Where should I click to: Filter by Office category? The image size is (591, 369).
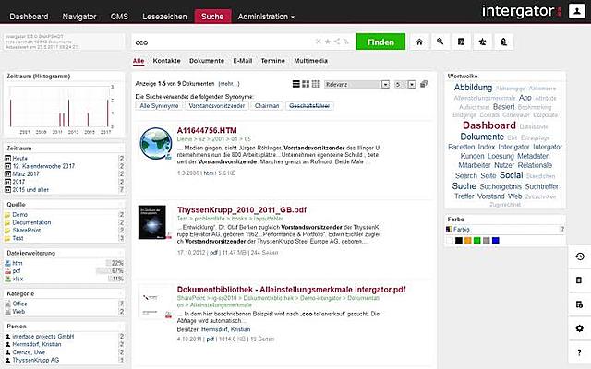tap(19, 304)
